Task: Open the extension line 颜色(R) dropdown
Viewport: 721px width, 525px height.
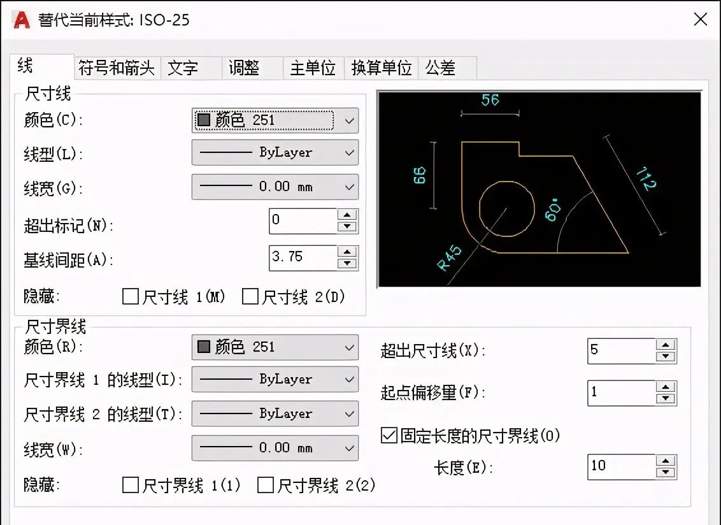Action: tap(350, 347)
